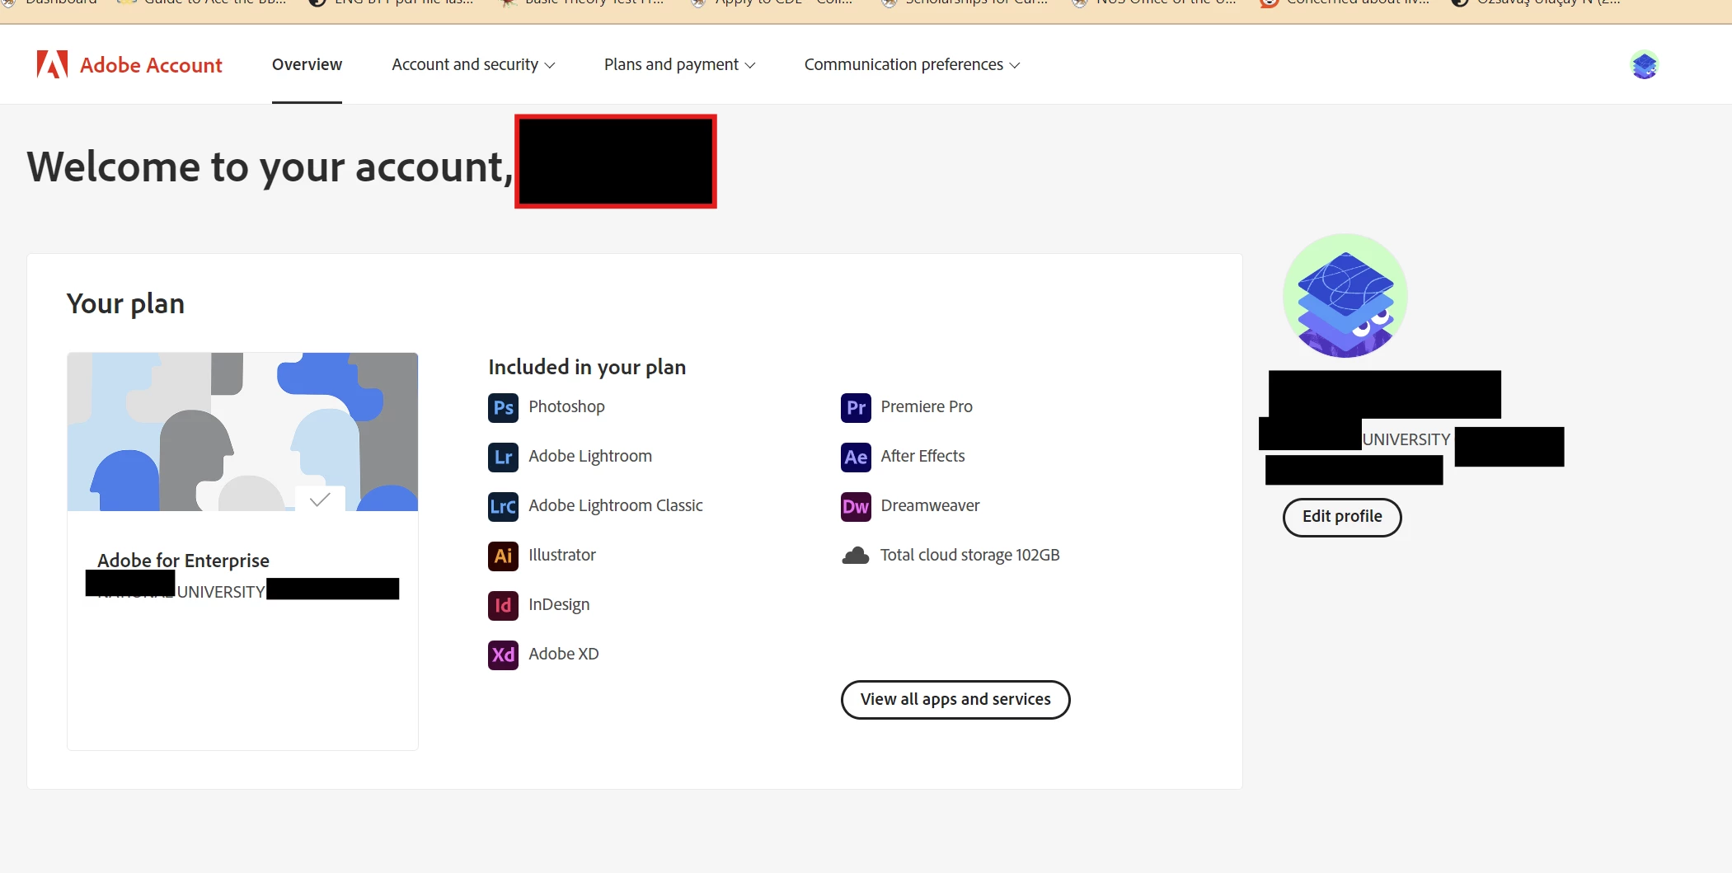The height and width of the screenshot is (873, 1732).
Task: Click the Your plan heading
Action: click(125, 303)
